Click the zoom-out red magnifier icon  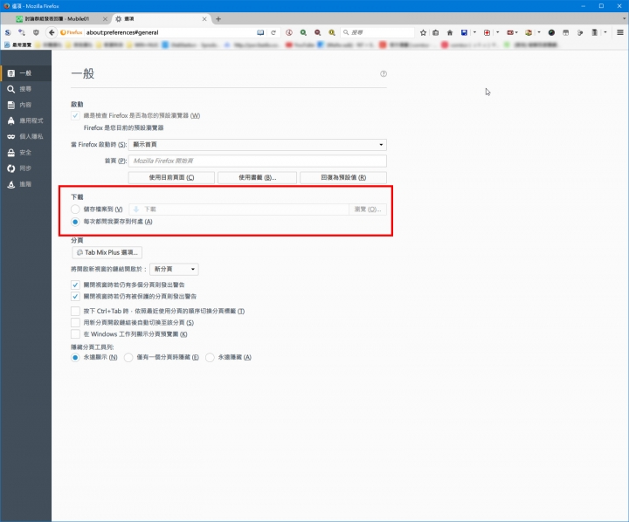317,32
